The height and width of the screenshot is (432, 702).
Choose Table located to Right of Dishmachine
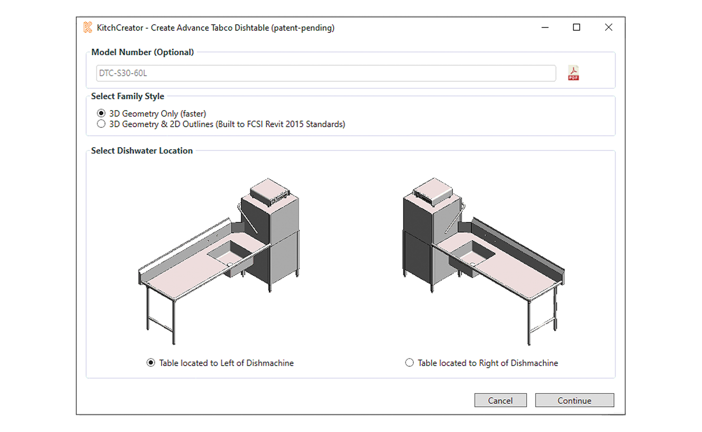482,363
